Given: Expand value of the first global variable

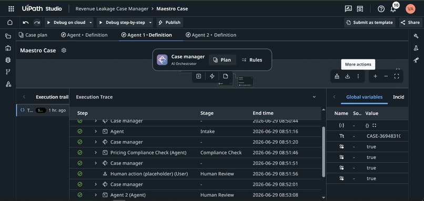Looking at the screenshot, I should tap(374, 126).
